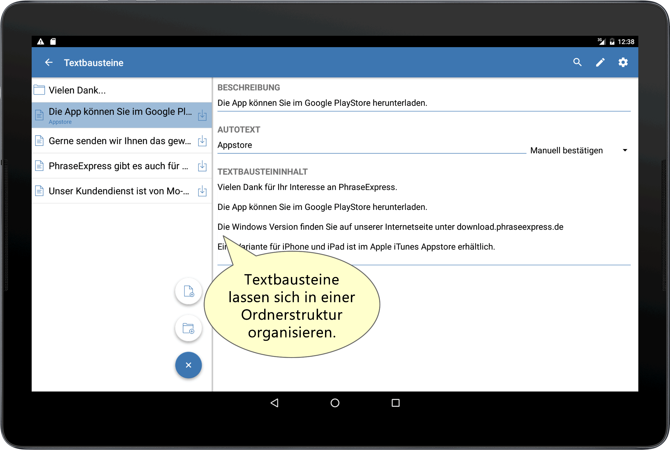This screenshot has height=450, width=670.
Task: Open settings via the gear icon
Action: (x=623, y=62)
